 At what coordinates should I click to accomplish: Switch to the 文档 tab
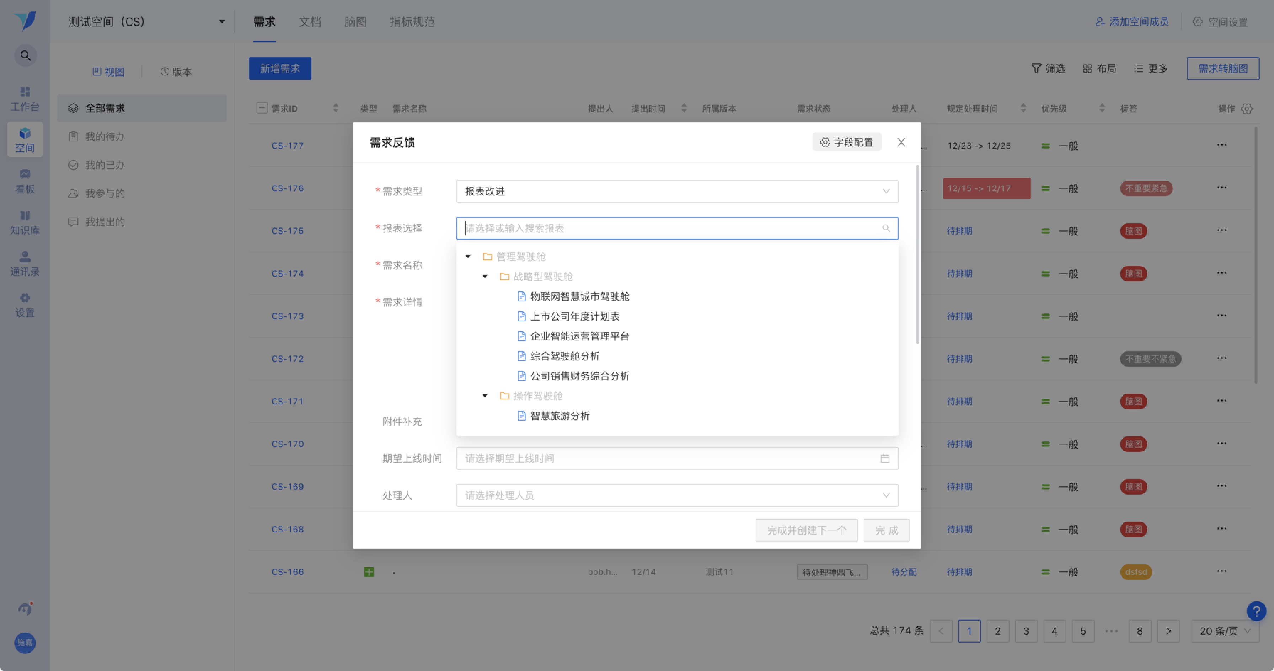[x=310, y=22]
